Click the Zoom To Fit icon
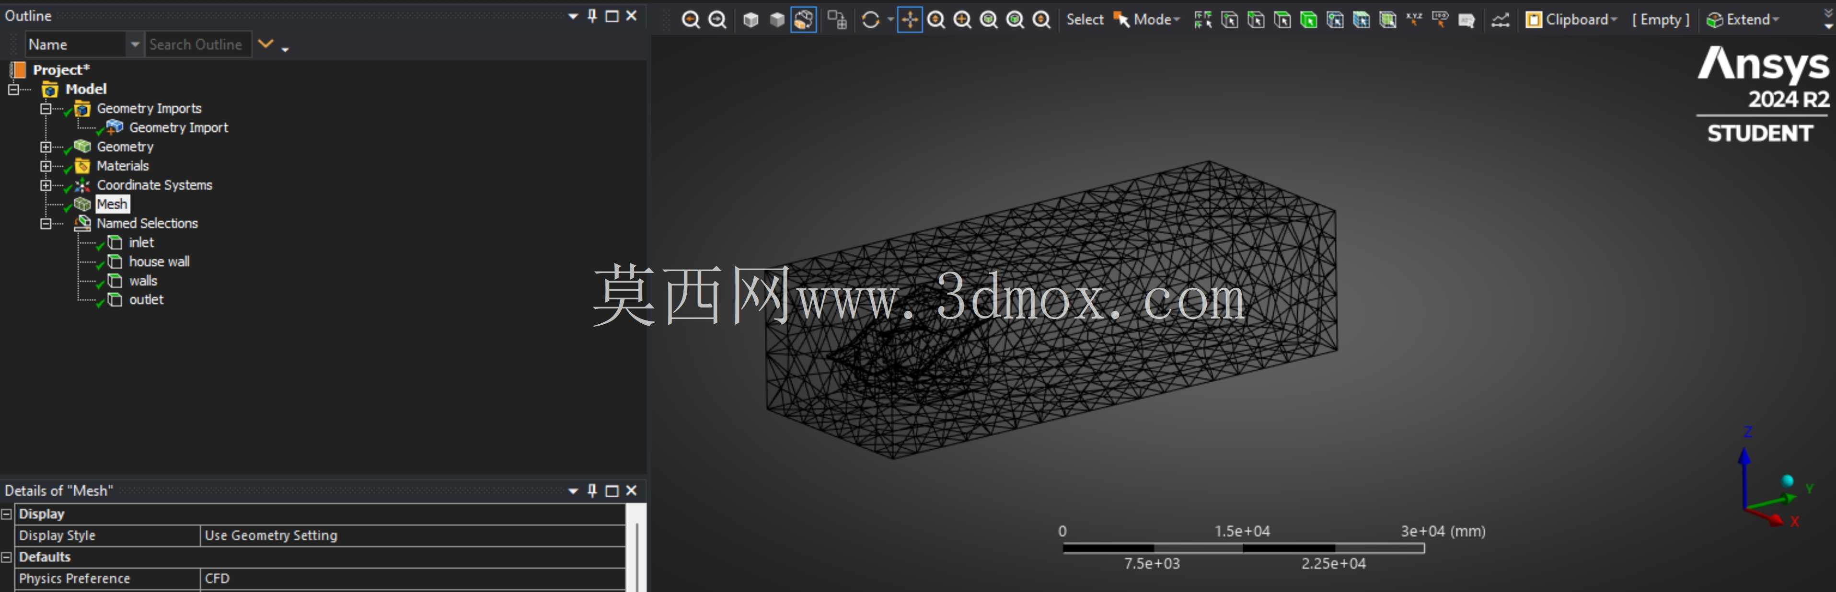The image size is (1836, 592). point(989,20)
